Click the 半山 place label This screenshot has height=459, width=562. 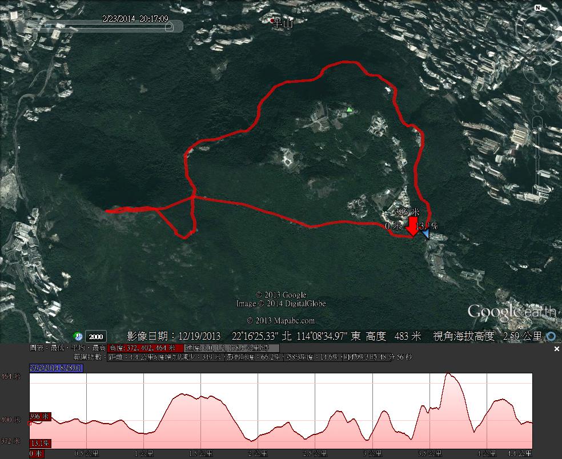tap(282, 23)
